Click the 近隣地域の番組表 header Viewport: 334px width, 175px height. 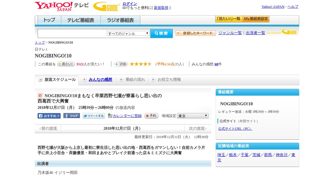[257, 146]
